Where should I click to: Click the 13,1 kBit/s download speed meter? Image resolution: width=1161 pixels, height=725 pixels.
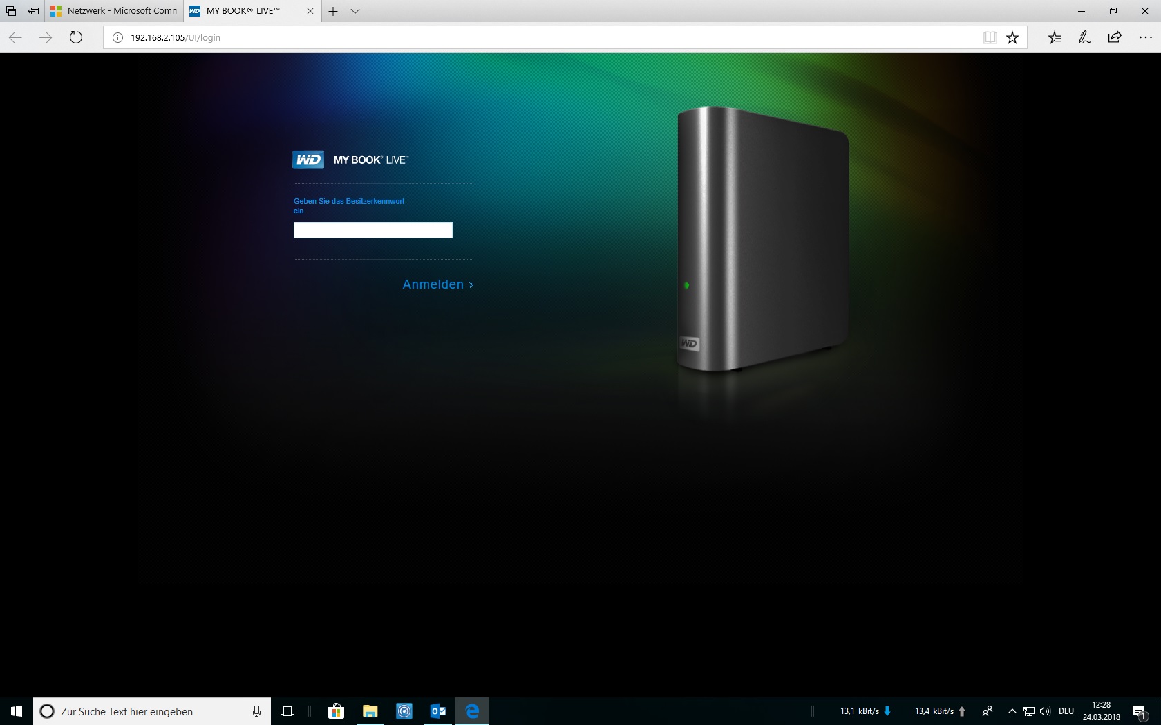866,711
